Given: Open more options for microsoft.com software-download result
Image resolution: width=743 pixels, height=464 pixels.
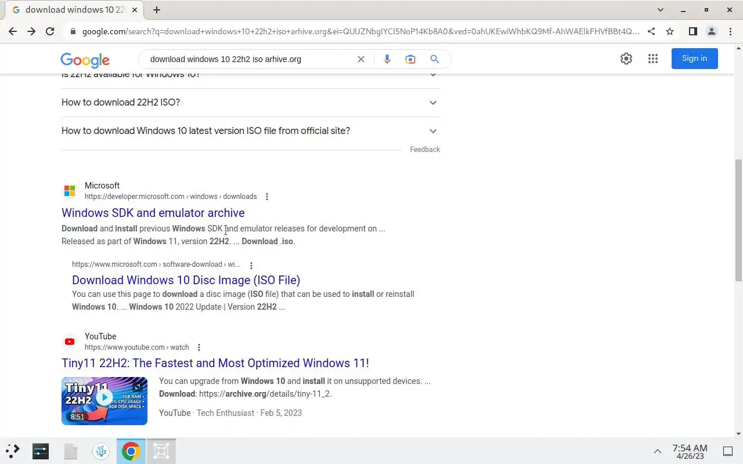Looking at the screenshot, I should [x=251, y=266].
